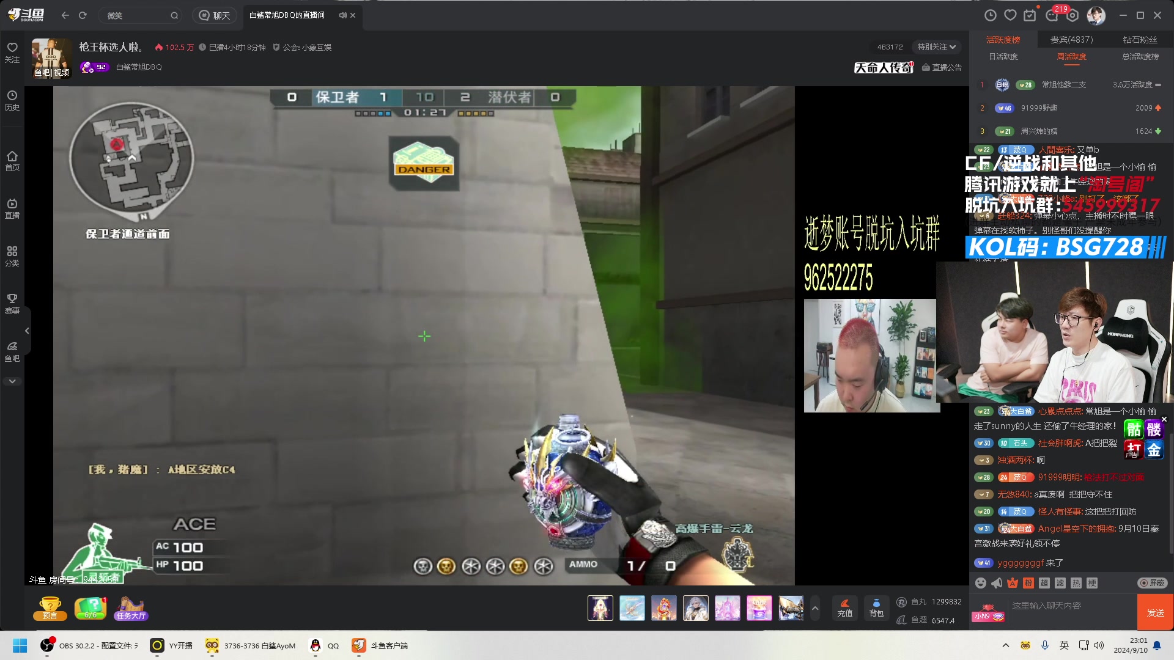This screenshot has width=1174, height=660.
Task: Open 鱼吧 in the left sidebar
Action: point(12,351)
